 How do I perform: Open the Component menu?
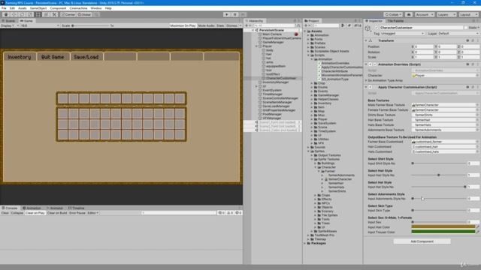pos(58,8)
